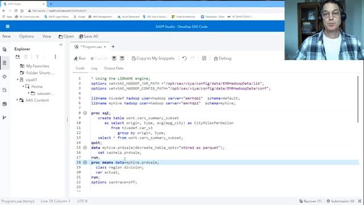Expand the sasuser folder node
This screenshot has height=205, width=364.
(x=28, y=93)
